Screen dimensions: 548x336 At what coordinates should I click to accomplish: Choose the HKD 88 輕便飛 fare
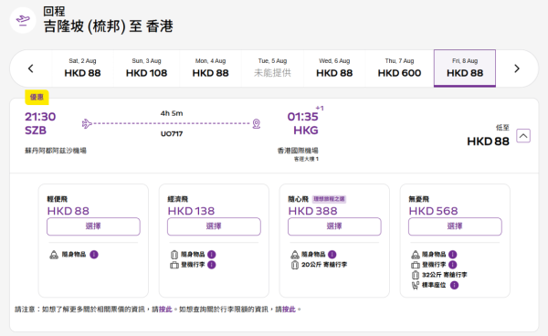pos(93,226)
